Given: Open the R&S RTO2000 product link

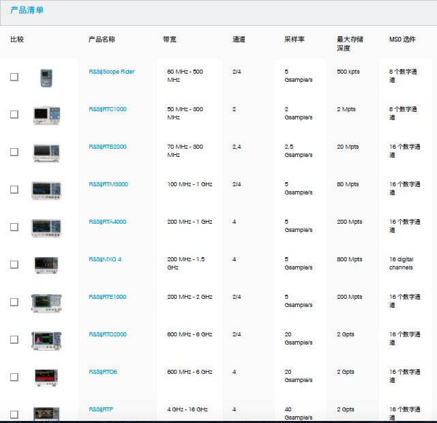Looking at the screenshot, I should 108,334.
